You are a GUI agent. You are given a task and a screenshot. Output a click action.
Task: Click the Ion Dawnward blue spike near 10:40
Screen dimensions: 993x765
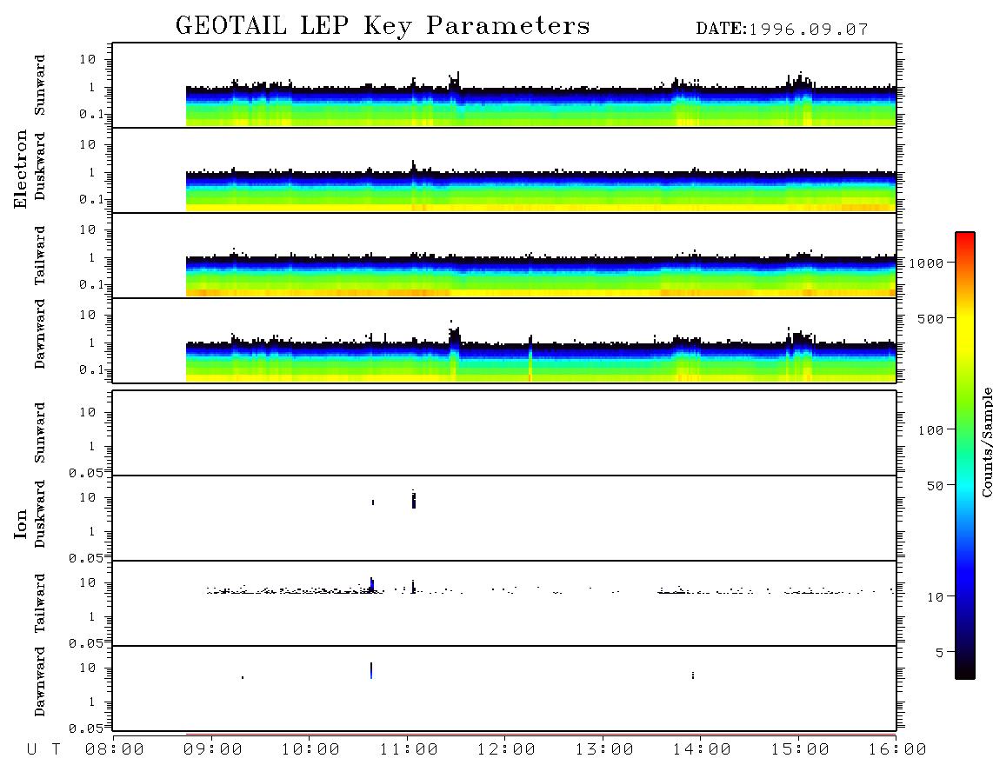[x=371, y=670]
